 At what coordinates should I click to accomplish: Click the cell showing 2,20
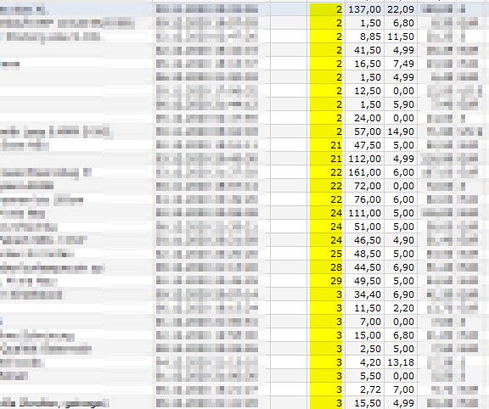pyautogui.click(x=401, y=308)
